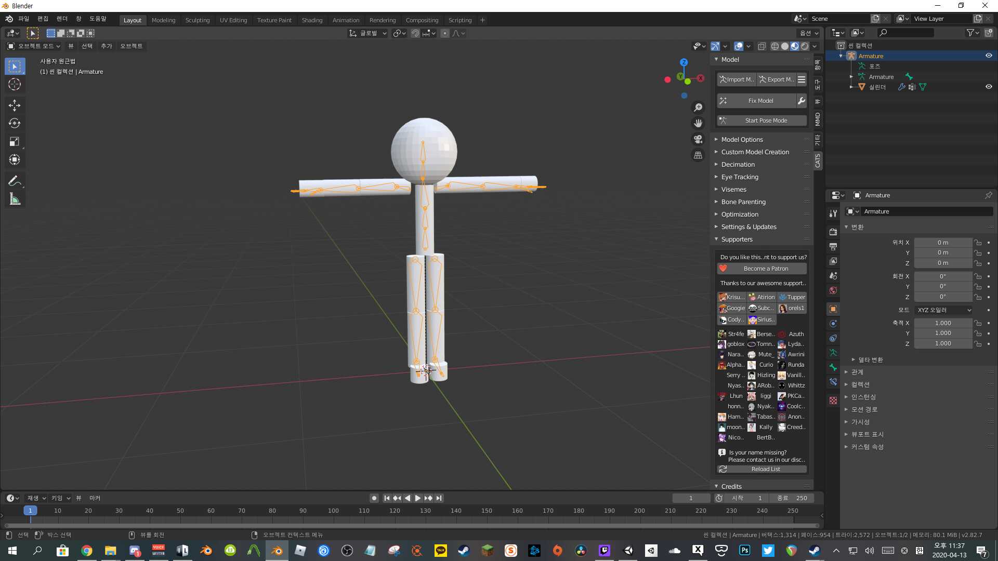
Task: Select the Scale tool in toolbar
Action: coord(15,142)
